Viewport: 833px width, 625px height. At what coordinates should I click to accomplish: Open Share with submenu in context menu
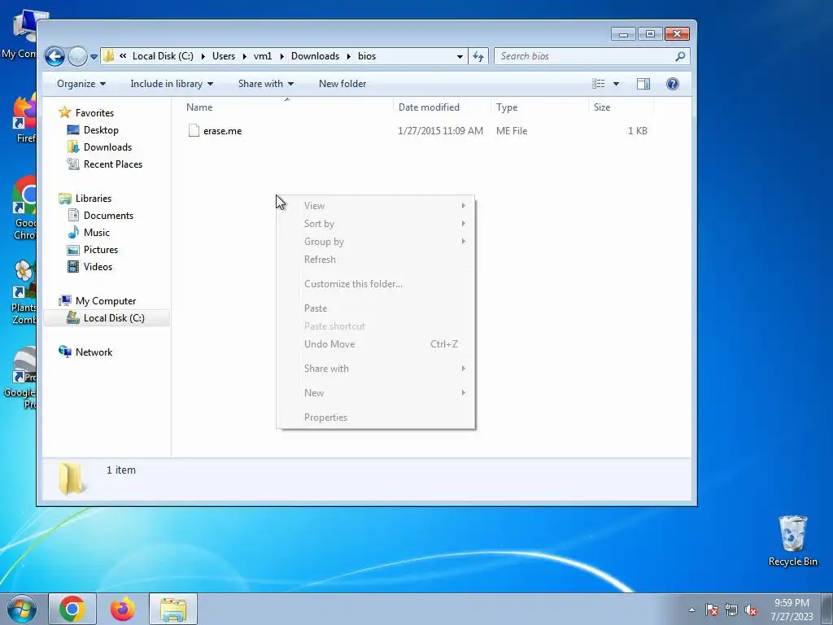tap(376, 369)
